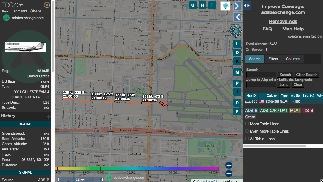Open tar1090 on github link

point(305,37)
